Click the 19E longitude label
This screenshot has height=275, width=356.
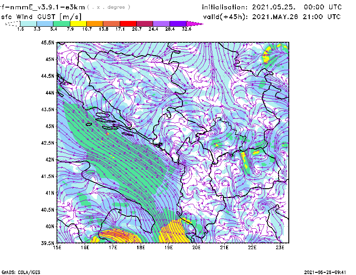169,247
